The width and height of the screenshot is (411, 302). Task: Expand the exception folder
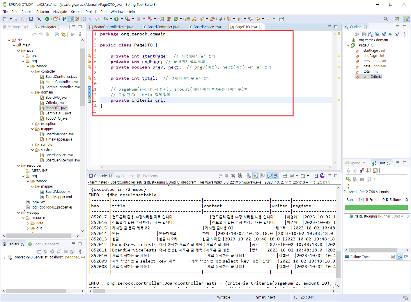pos(33,124)
